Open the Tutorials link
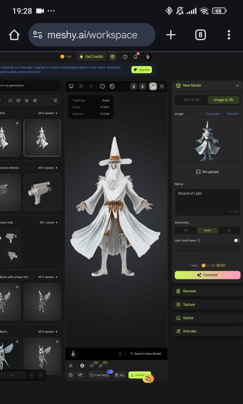This screenshot has width=243, height=404. tap(232, 114)
